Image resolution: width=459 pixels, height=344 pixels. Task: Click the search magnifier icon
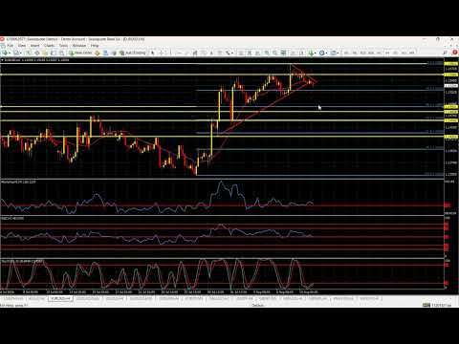[445, 53]
